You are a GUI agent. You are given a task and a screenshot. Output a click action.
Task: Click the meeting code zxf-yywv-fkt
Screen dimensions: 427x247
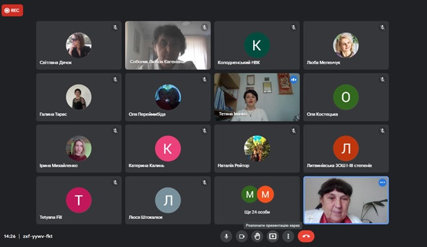pyautogui.click(x=38, y=236)
